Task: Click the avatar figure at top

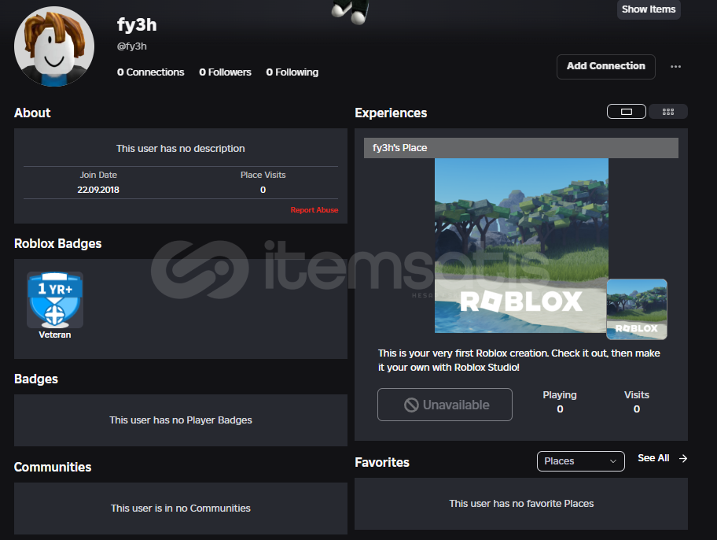Action: [350, 11]
